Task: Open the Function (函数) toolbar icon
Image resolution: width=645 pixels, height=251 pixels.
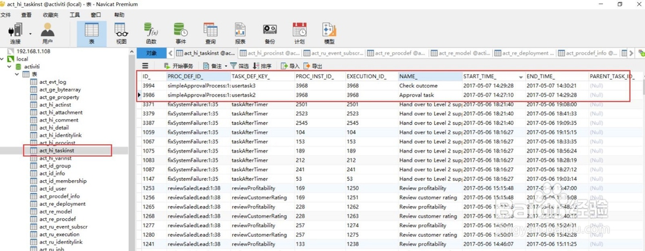Action: (151, 33)
